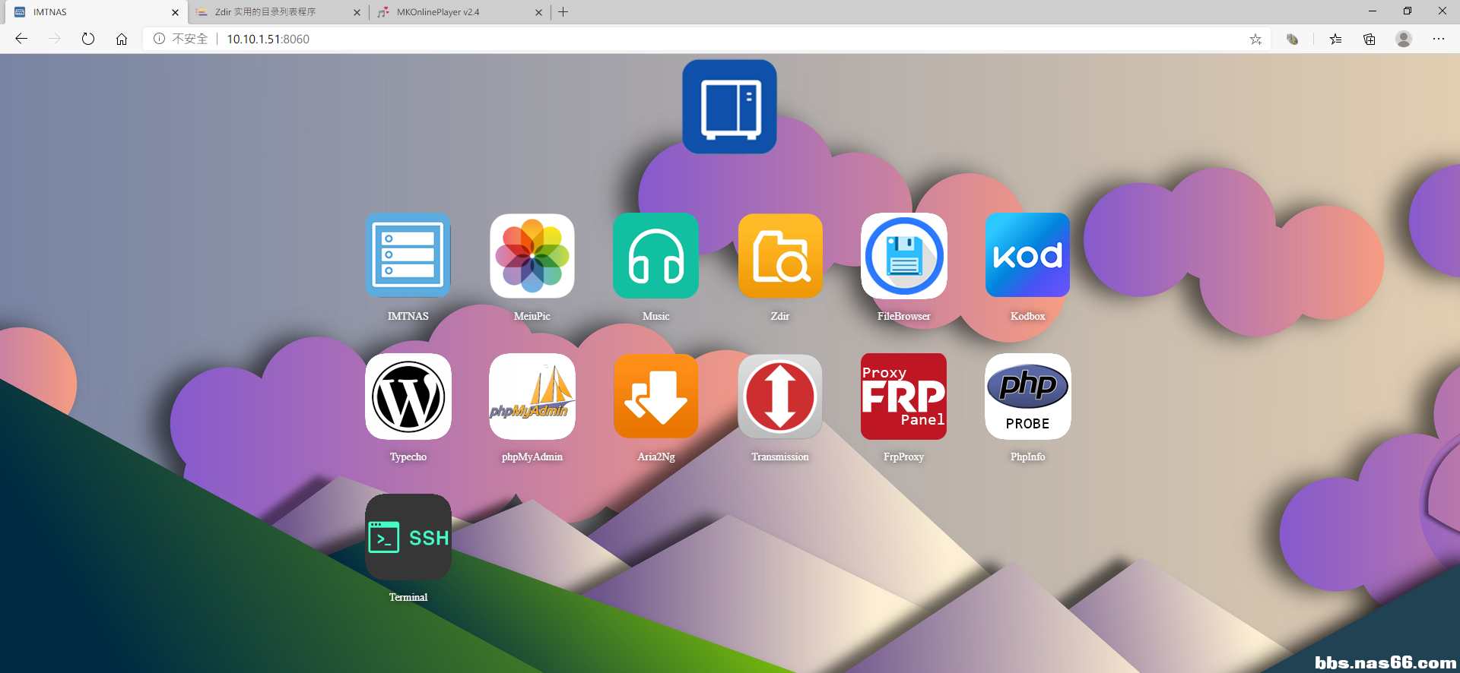
Task: Open the Music headphones app
Action: 655,256
